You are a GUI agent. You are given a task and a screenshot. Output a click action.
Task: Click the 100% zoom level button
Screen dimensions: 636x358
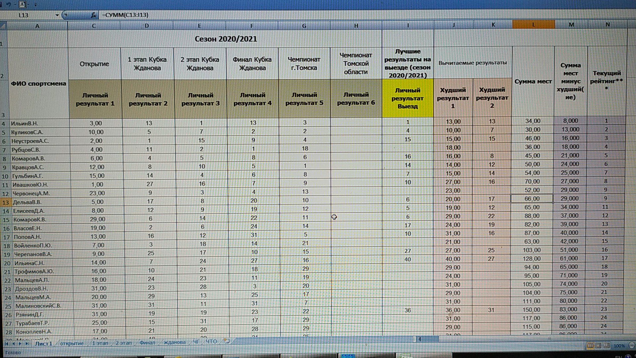(619, 346)
